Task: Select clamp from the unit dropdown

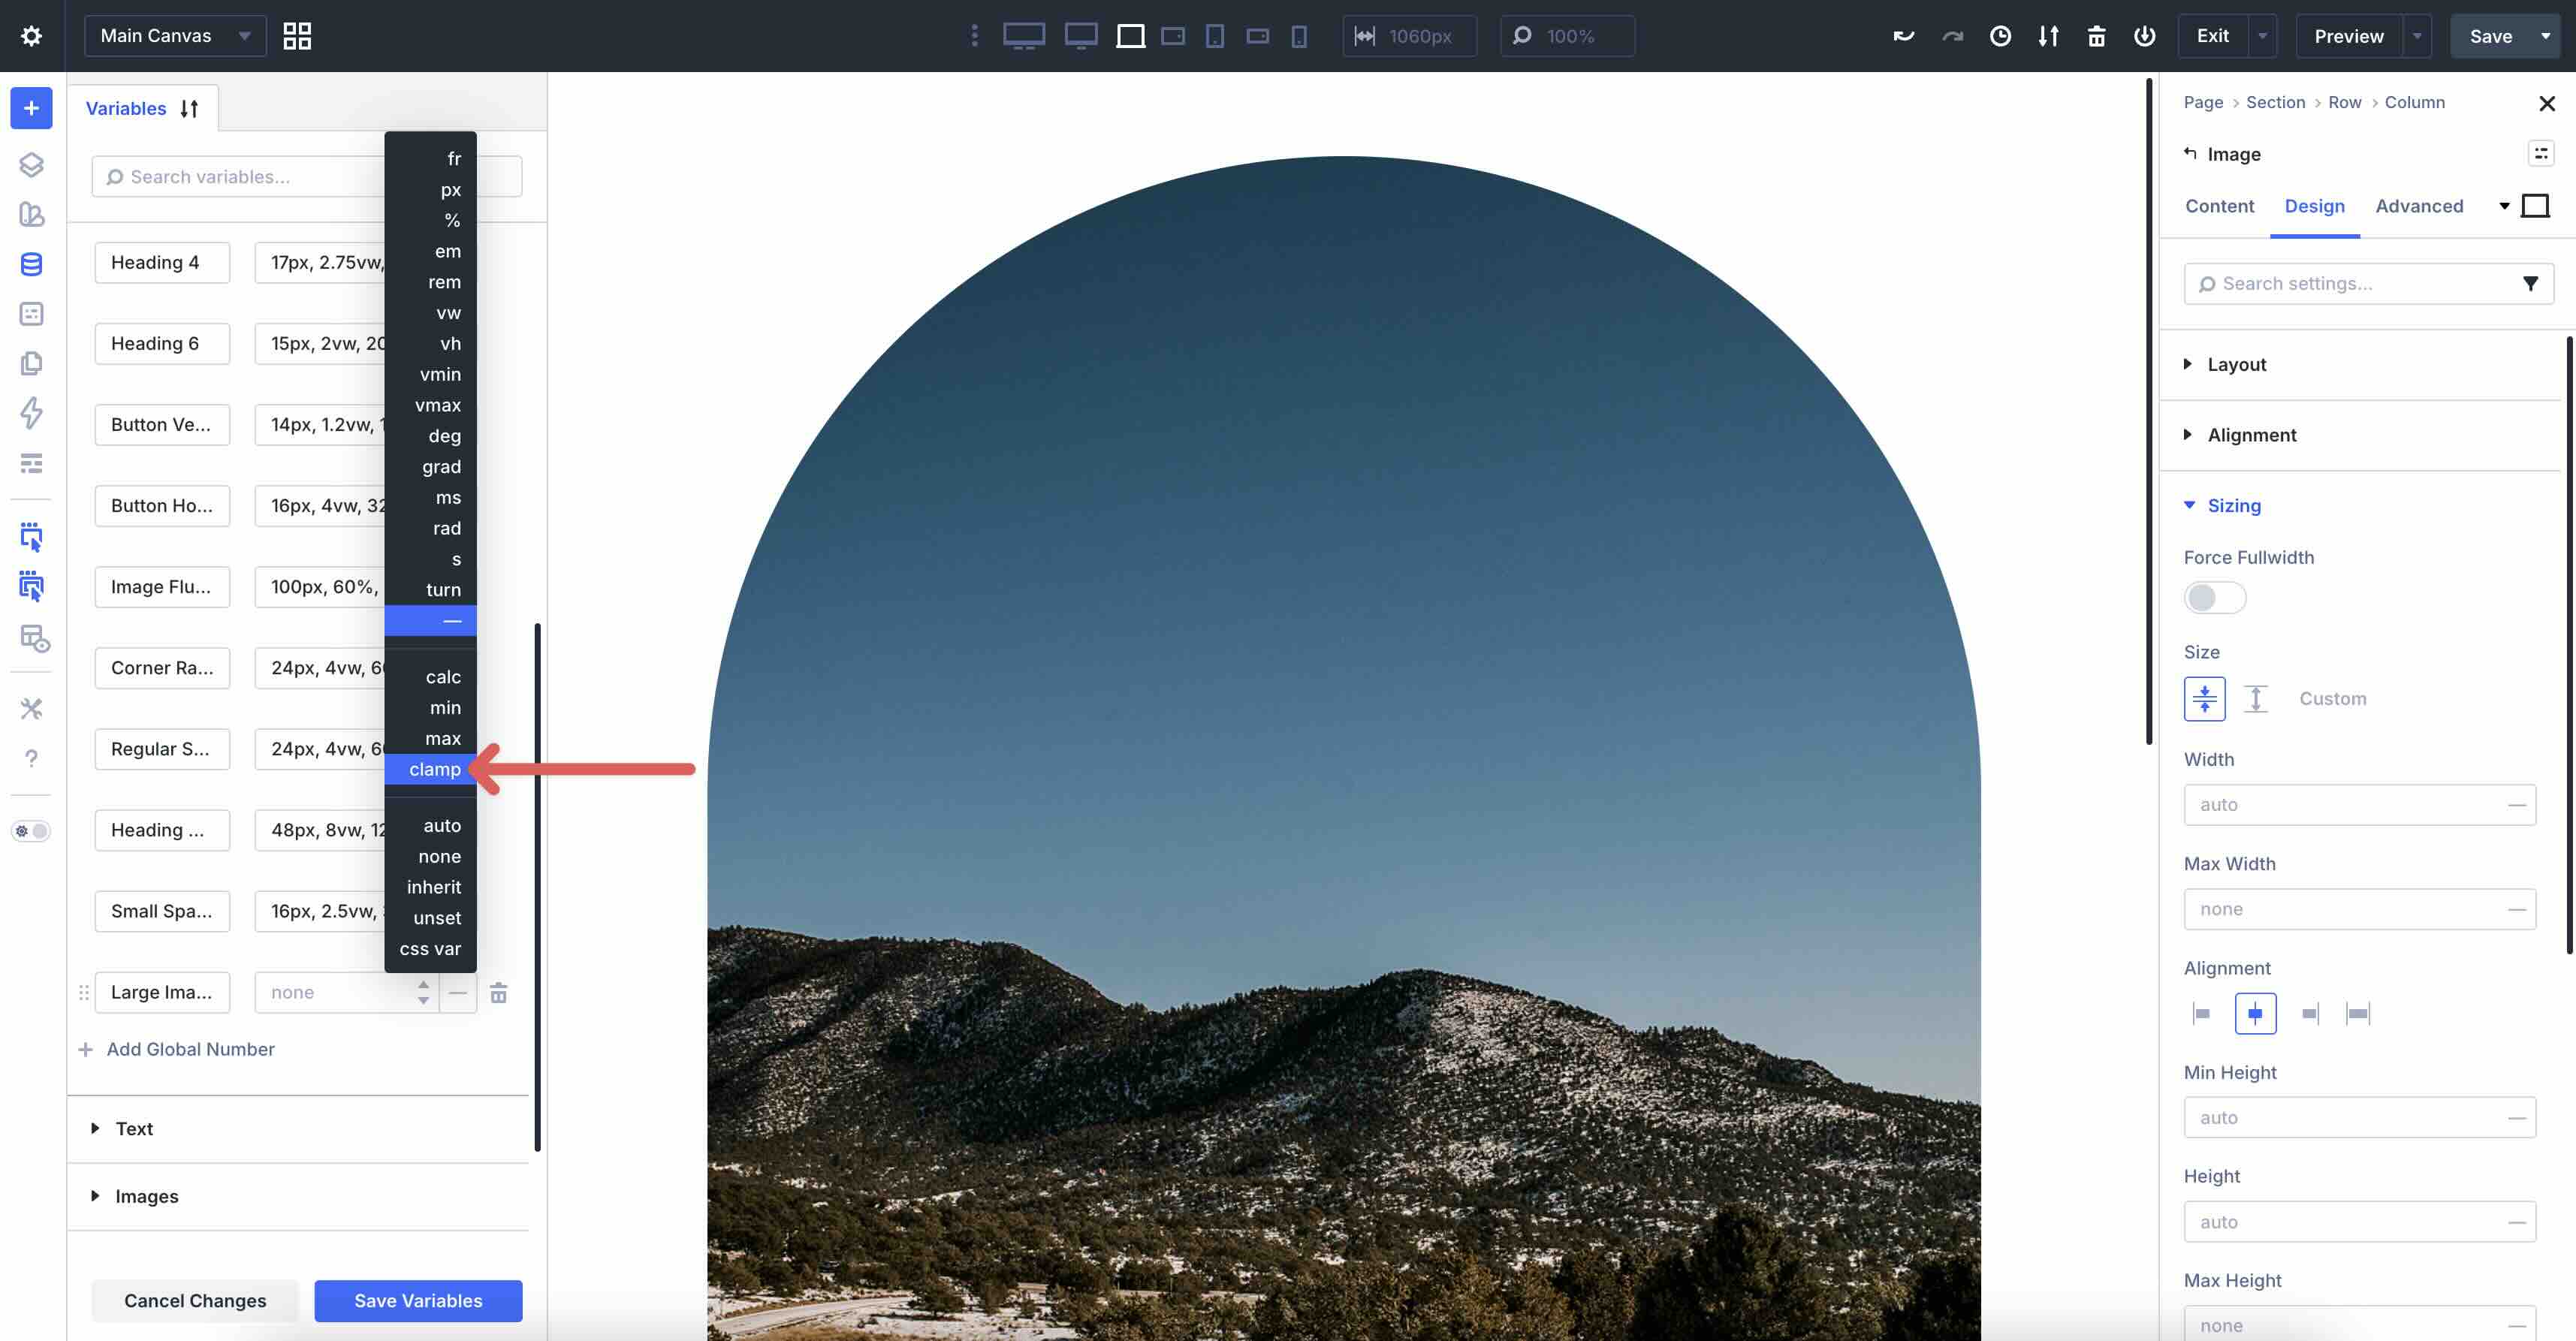Action: (x=432, y=769)
